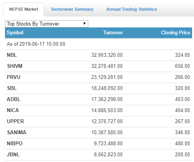Select the NEPSE Market tab

pyautogui.click(x=24, y=9)
